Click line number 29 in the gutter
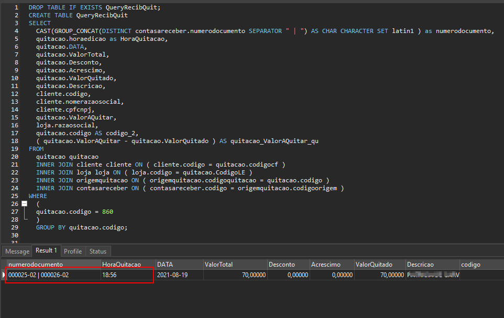Image resolution: width=504 pixels, height=318 pixels. pyautogui.click(x=15, y=227)
